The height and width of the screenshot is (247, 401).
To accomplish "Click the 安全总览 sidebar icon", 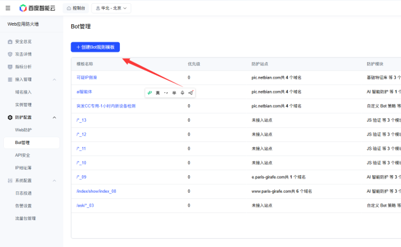I will pyautogui.click(x=10, y=42).
